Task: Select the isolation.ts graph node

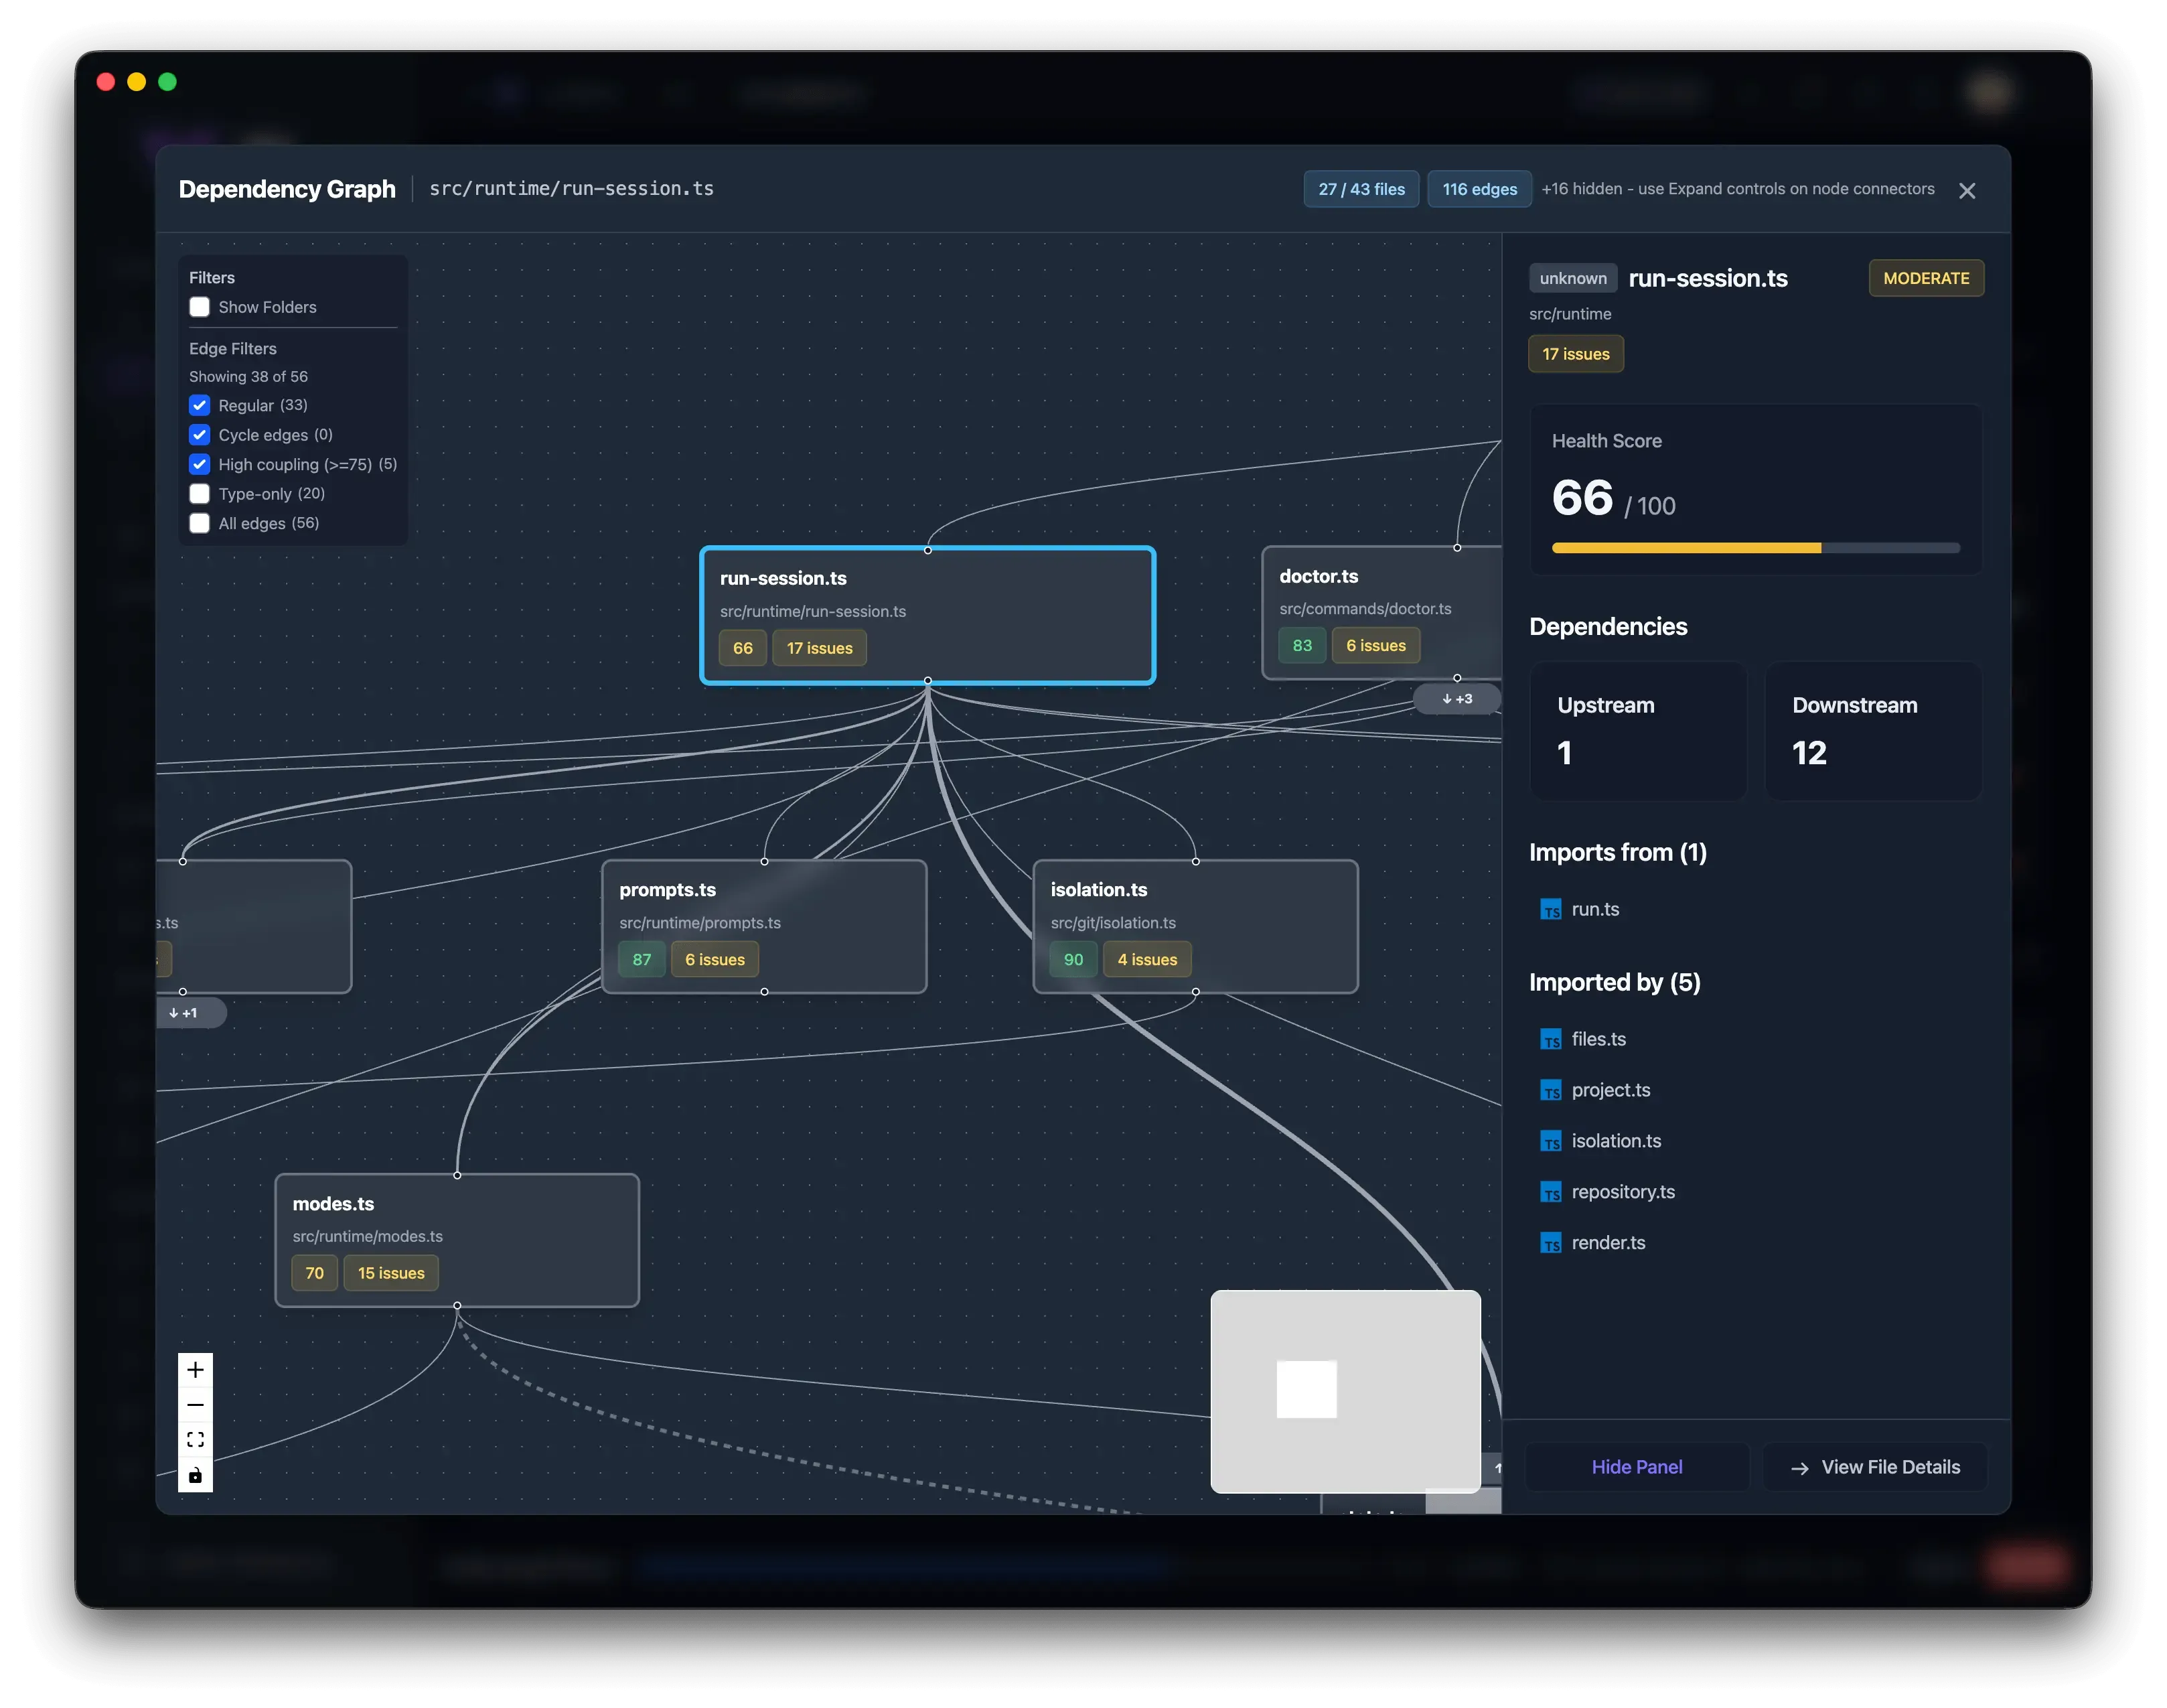Action: 1195,927
